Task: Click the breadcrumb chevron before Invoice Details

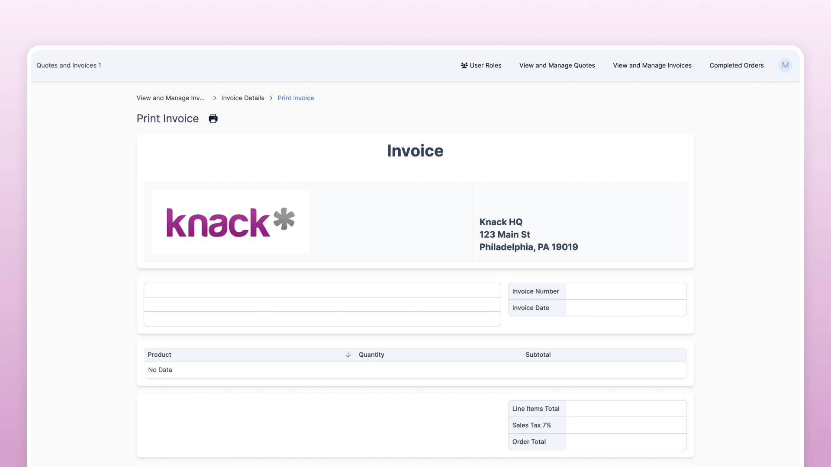Action: coord(214,98)
